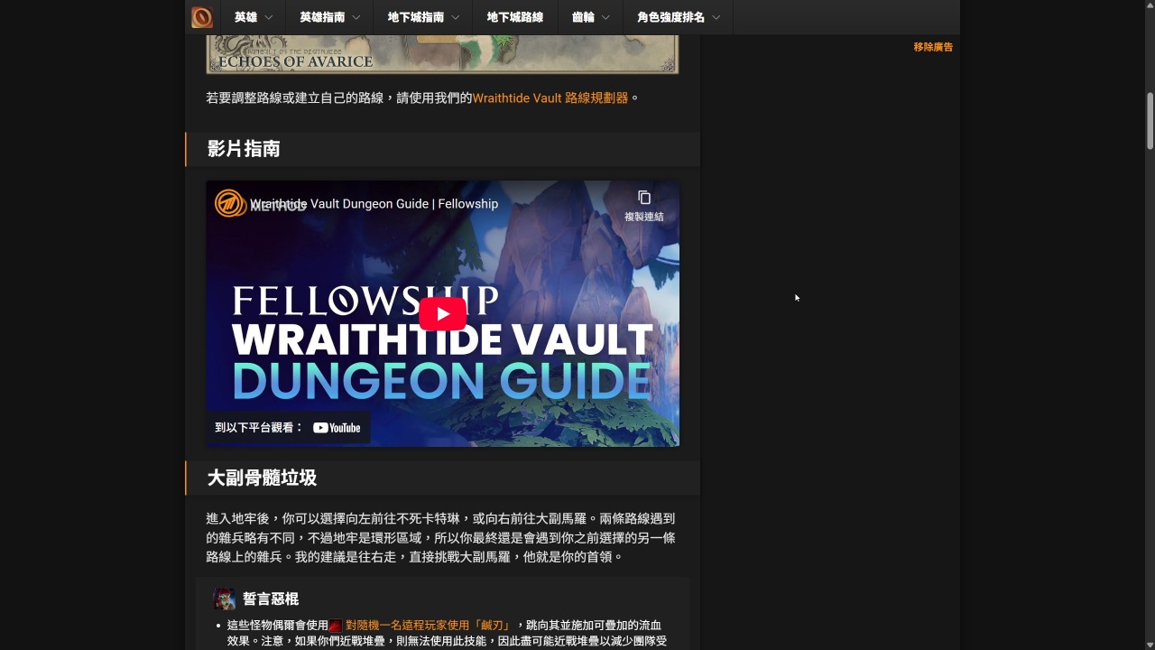Screen dimensions: 1155x650
Task: Expand the 齒輪 dropdown menu
Action: 590,17
